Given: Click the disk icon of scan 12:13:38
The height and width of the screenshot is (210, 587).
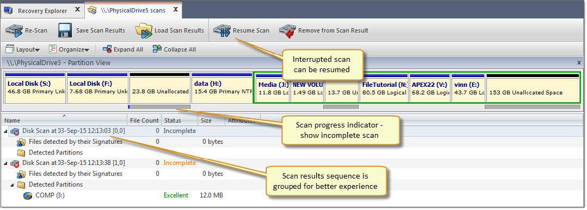Looking at the screenshot, I should click(15, 163).
